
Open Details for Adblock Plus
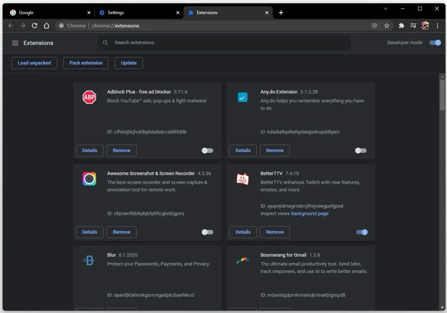pos(89,151)
